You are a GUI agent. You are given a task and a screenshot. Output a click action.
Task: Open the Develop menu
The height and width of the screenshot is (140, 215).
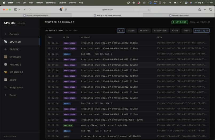click(x=62, y=3)
